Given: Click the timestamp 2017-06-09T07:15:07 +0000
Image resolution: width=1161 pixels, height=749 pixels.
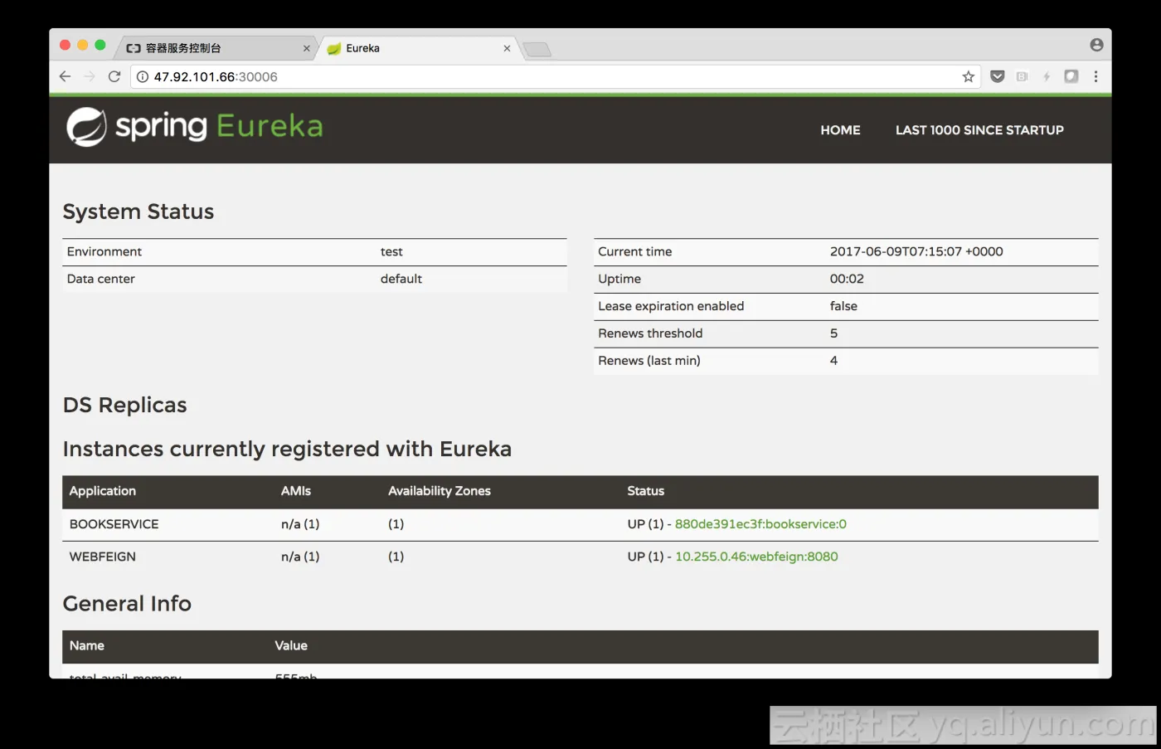Looking at the screenshot, I should click(x=916, y=251).
